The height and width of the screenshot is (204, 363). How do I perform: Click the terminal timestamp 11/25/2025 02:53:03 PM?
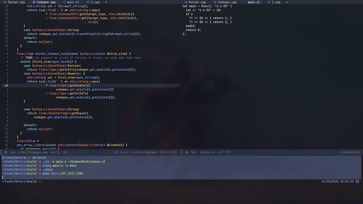340,181
